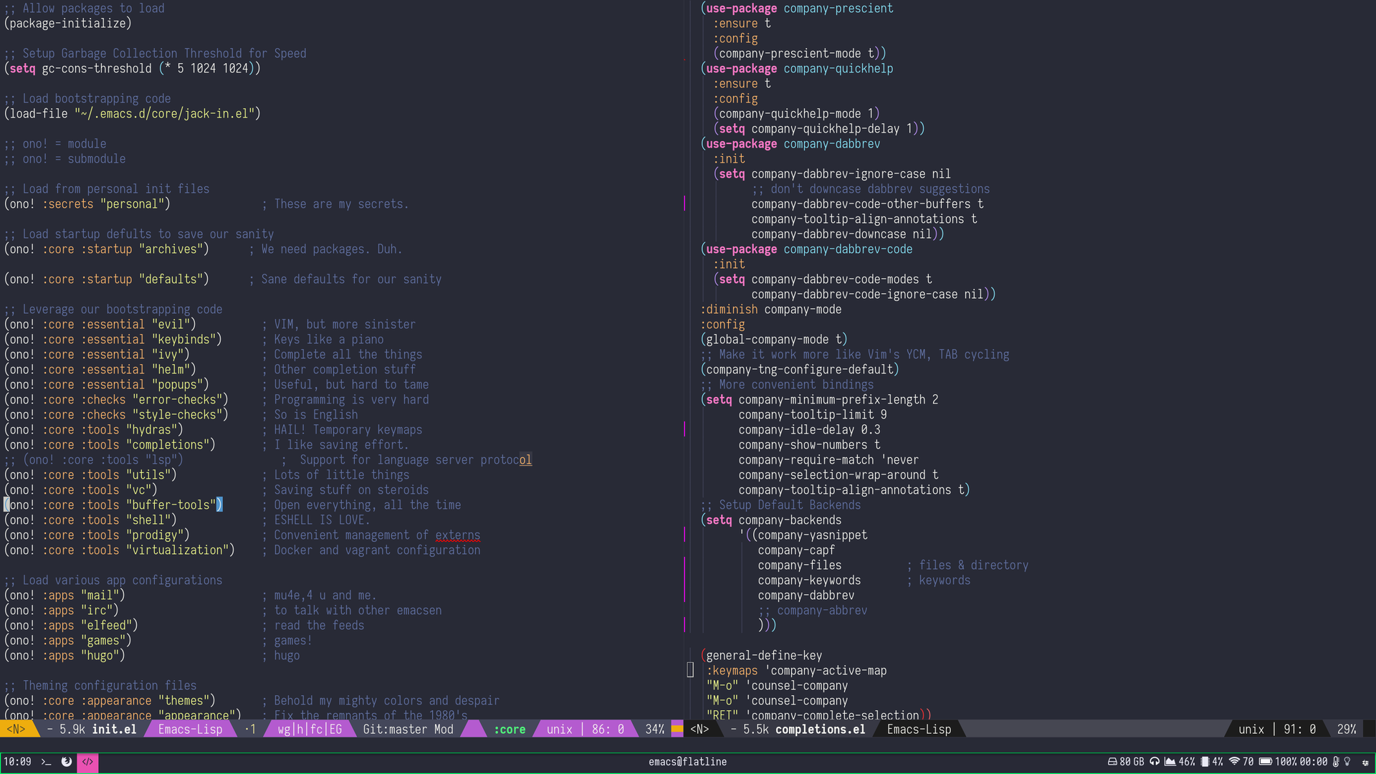Click the "~/.emacs.d/core/jack-in.el" path string
This screenshot has width=1376, height=774.
165,114
